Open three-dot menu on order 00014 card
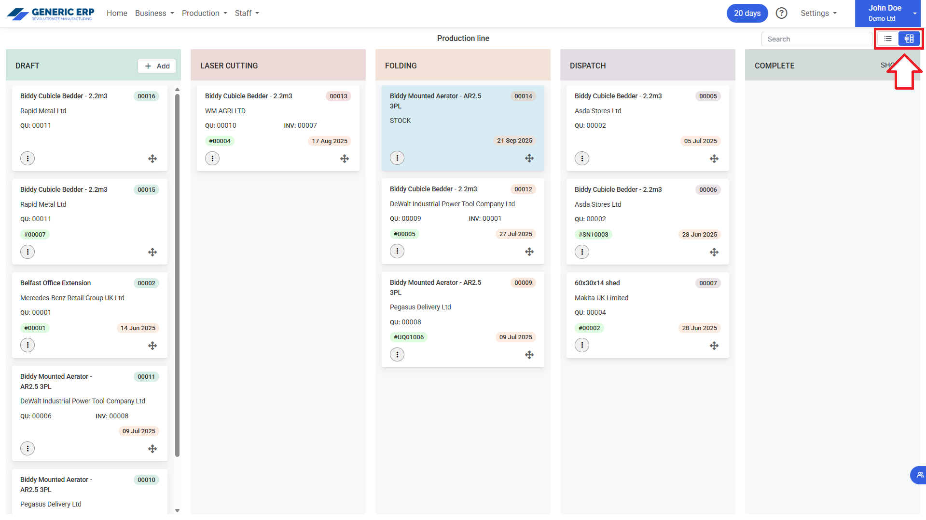 pyautogui.click(x=397, y=158)
